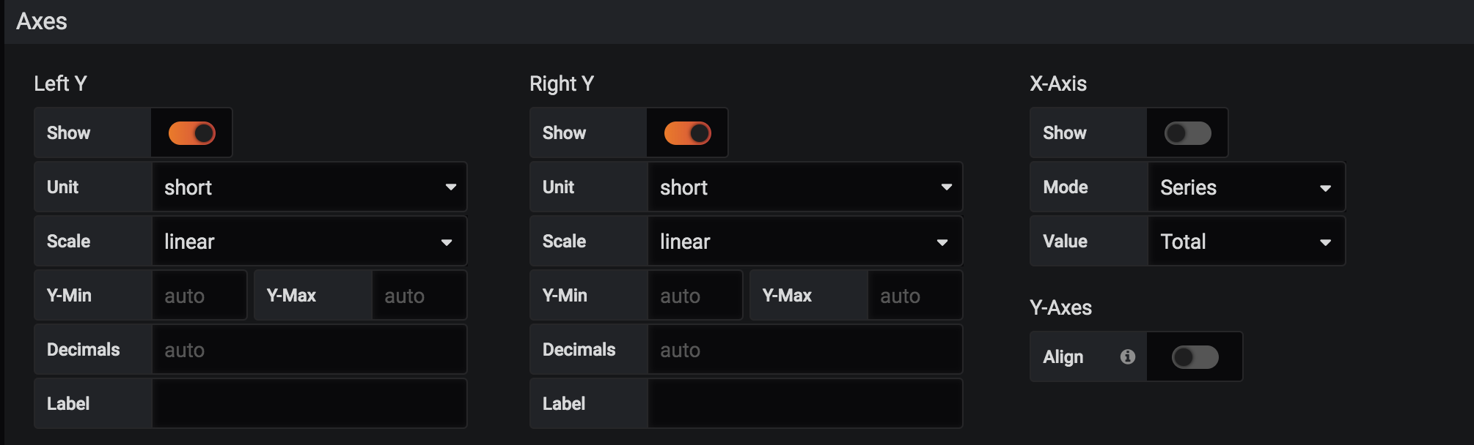Enable X-Axis Show switch
The width and height of the screenshot is (1474, 445).
coord(1187,133)
